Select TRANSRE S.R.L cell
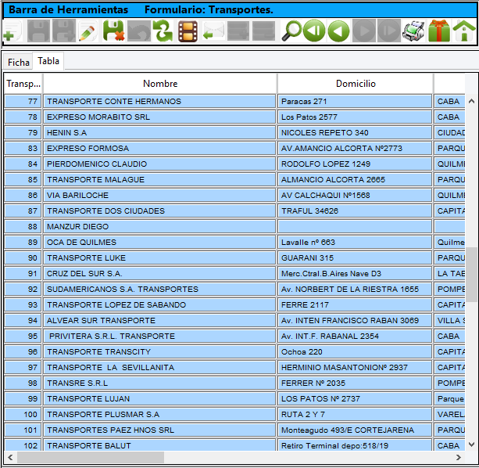479x468 pixels. tap(159, 383)
